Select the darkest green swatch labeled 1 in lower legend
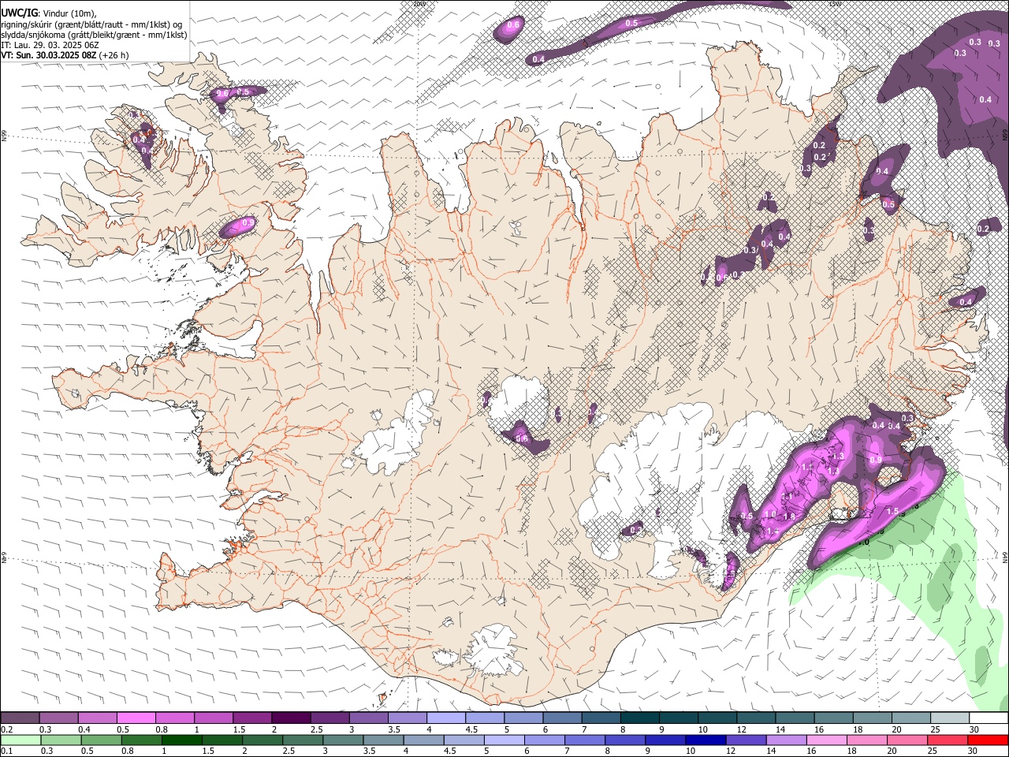 tap(181, 740)
